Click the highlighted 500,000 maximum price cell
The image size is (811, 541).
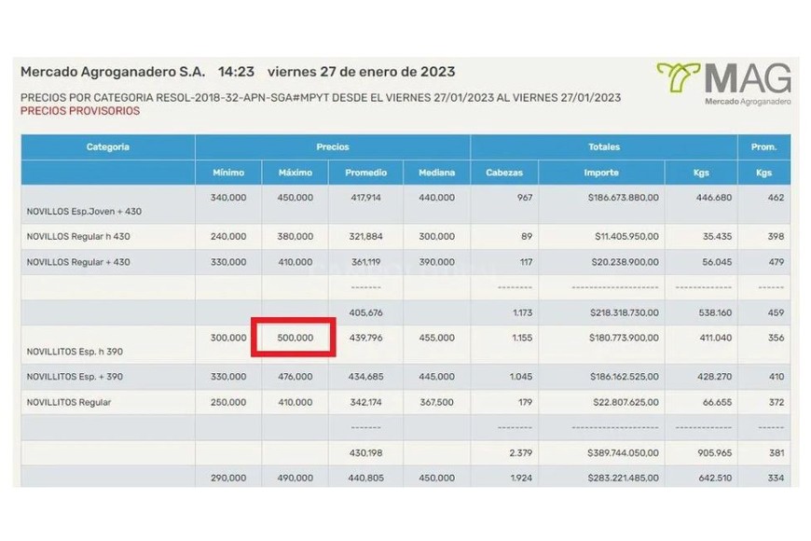[295, 337]
